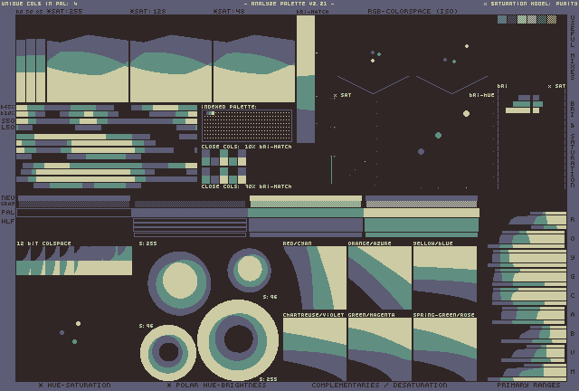579x391 pixels.
Task: Click the Chartreuse/Violet chart
Action: tap(315, 349)
